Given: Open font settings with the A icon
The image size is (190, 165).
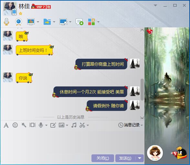Looking at the screenshot, I should click(x=6, y=125).
